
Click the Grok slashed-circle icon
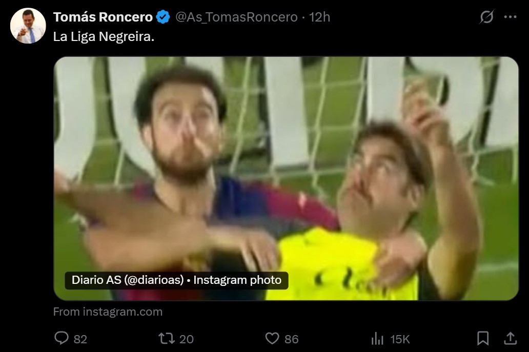(486, 17)
